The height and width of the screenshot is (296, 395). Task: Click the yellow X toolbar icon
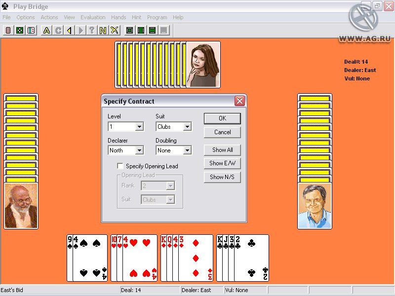tap(115, 31)
